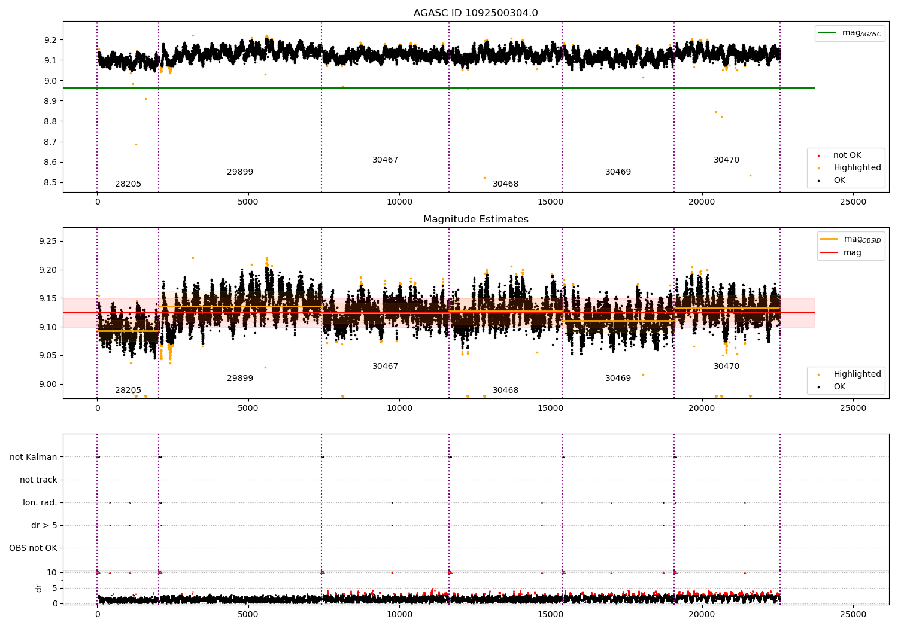Click the 'dr > 5' row label
898x628 pixels.
click(x=44, y=526)
